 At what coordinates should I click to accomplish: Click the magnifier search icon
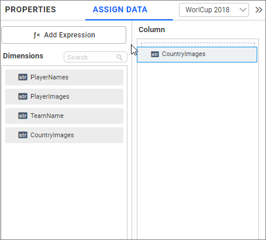(119, 57)
